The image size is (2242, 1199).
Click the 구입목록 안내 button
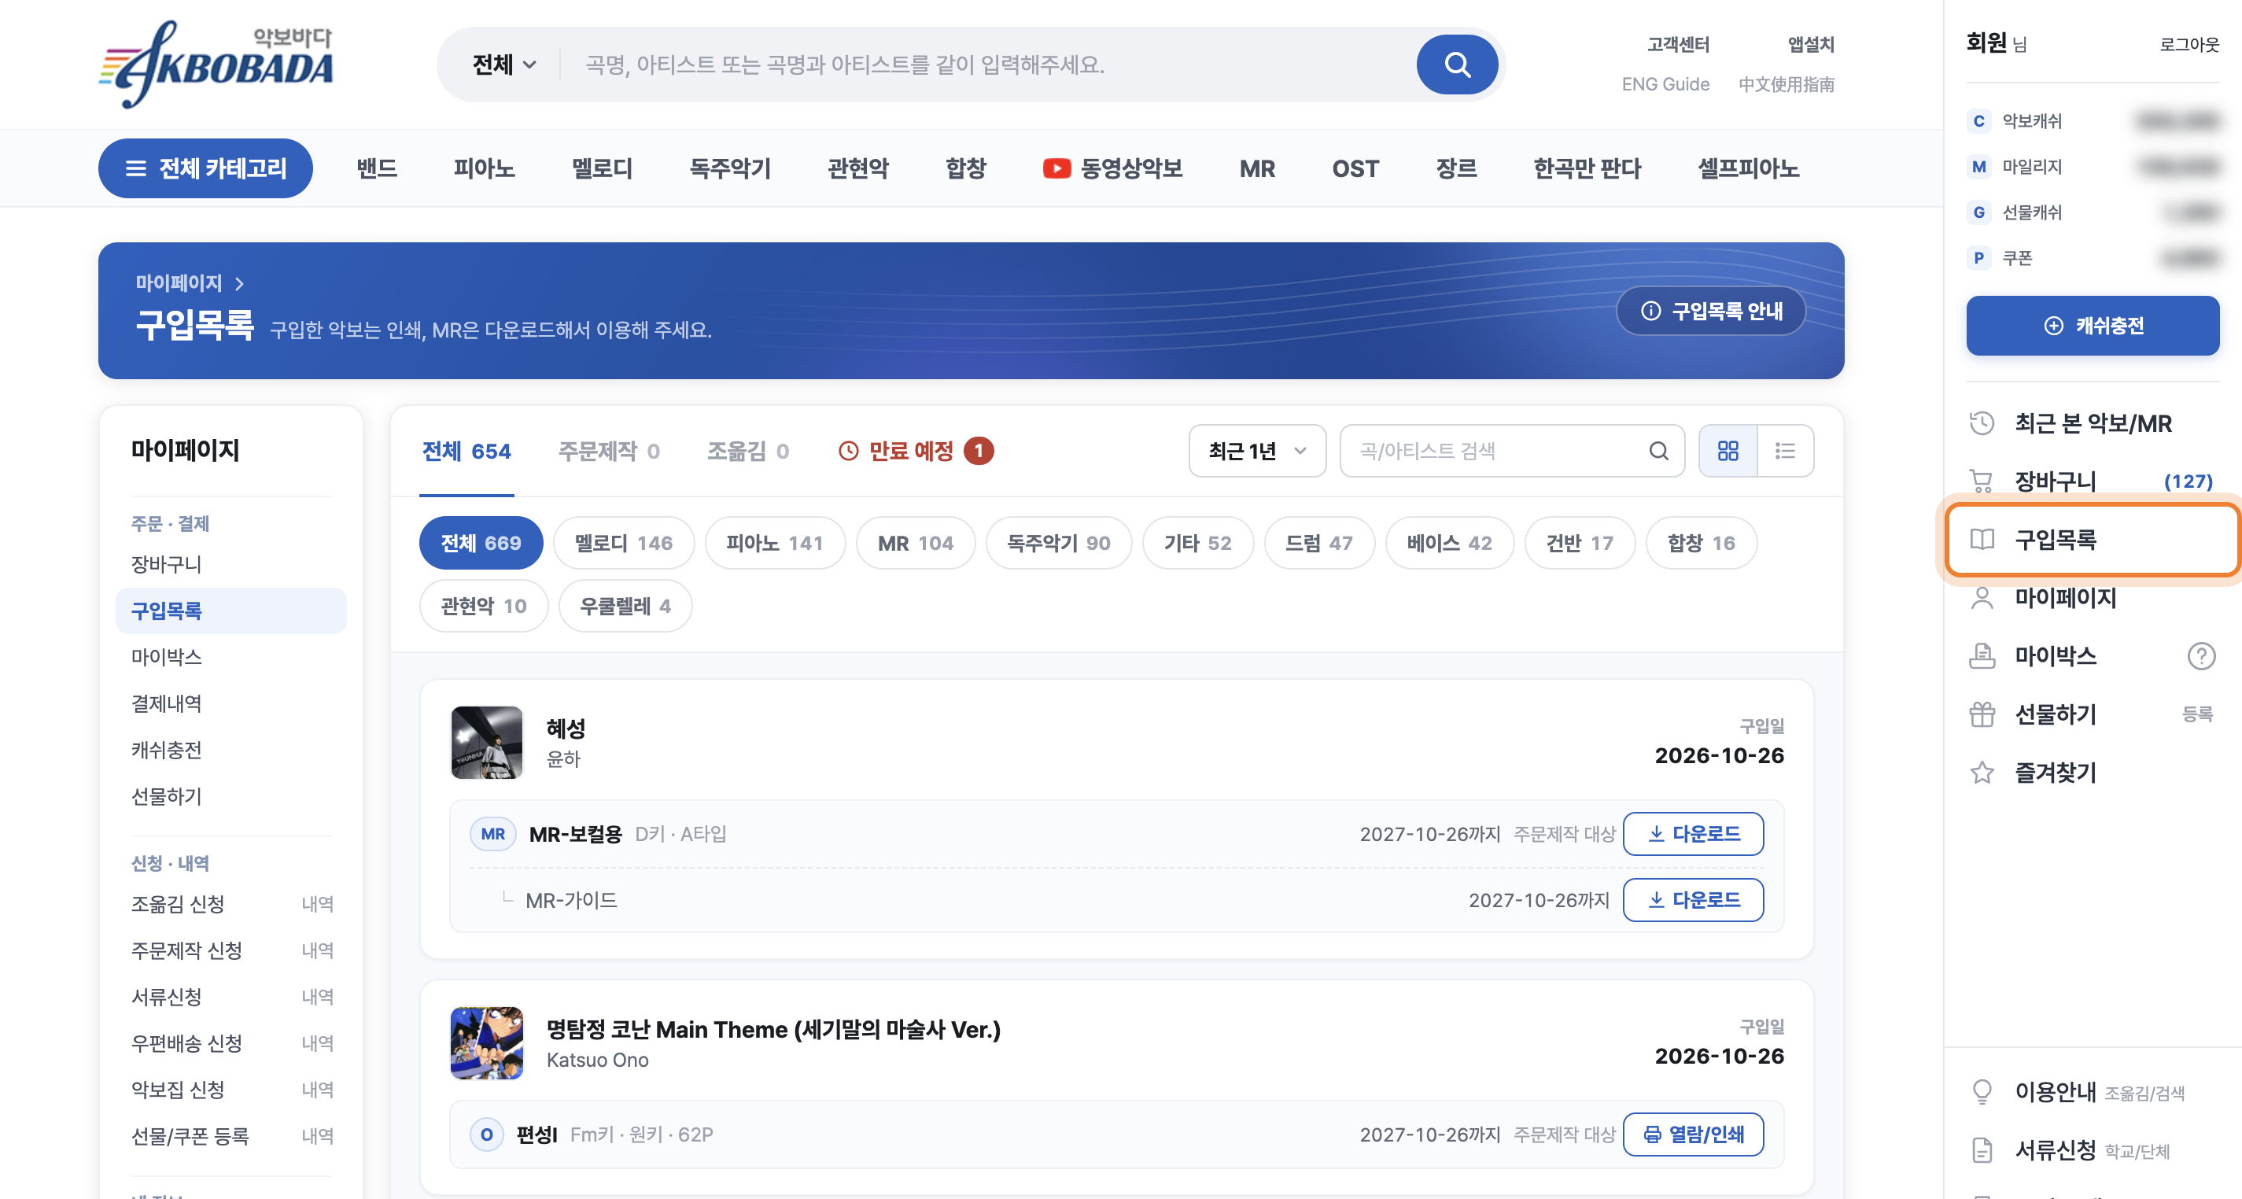1711,311
